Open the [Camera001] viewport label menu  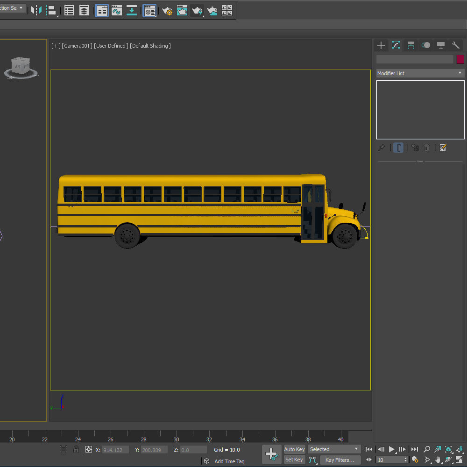77,46
